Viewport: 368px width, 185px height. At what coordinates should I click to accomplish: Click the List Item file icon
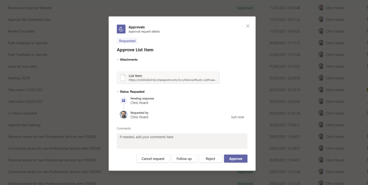click(x=123, y=78)
